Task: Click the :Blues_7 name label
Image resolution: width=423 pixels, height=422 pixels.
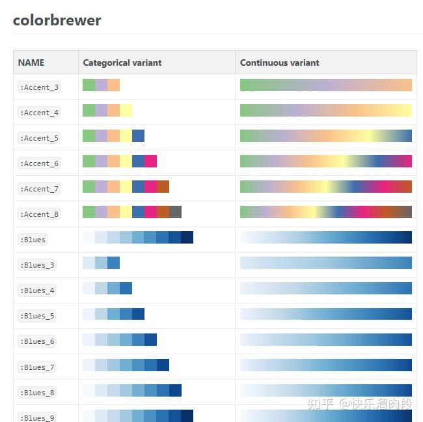Action: [37, 367]
